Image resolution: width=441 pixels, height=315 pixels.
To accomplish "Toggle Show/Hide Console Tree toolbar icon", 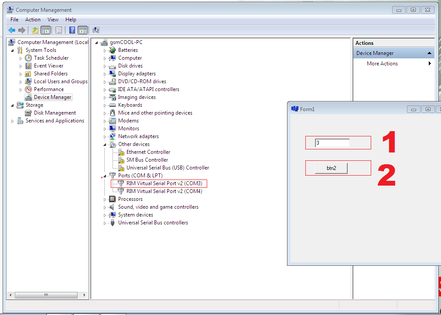I will (45, 30).
